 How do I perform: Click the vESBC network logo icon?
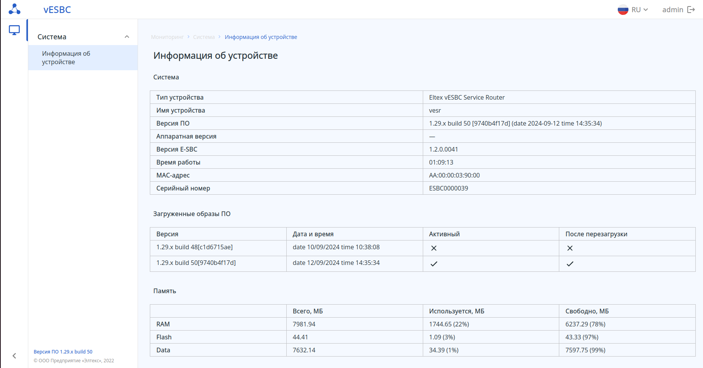coord(15,9)
